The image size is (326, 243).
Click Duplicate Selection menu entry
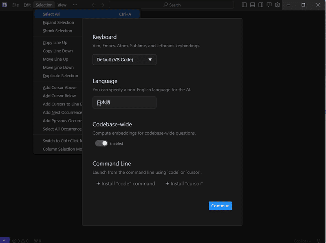(60, 76)
